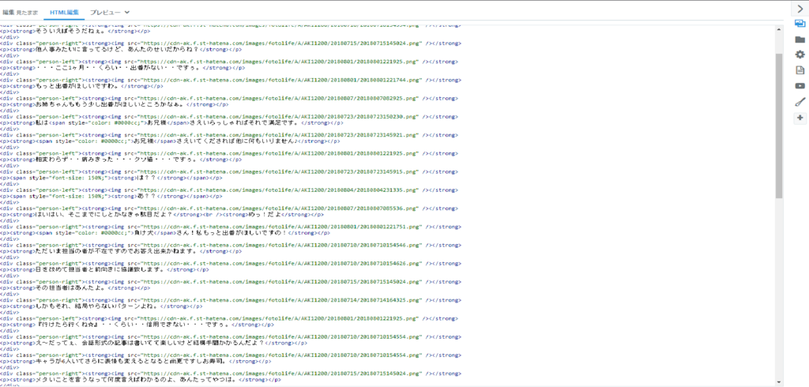Open the YouTube embed icon
The image size is (809, 387).
pos(800,86)
